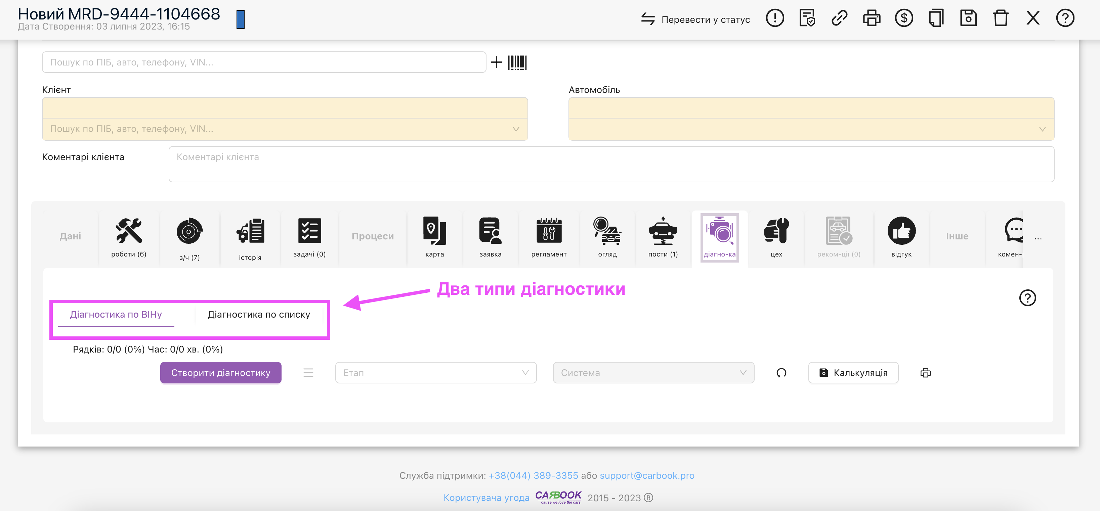
Task: Click the blue status color indicator
Action: coord(241,19)
